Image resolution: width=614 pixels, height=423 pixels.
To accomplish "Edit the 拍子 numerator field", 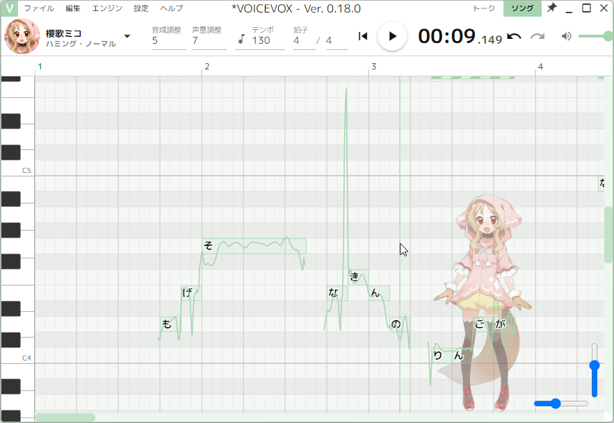I will point(305,41).
